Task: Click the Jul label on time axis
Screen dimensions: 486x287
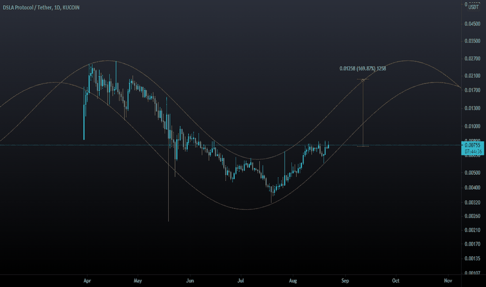Action: [240, 281]
